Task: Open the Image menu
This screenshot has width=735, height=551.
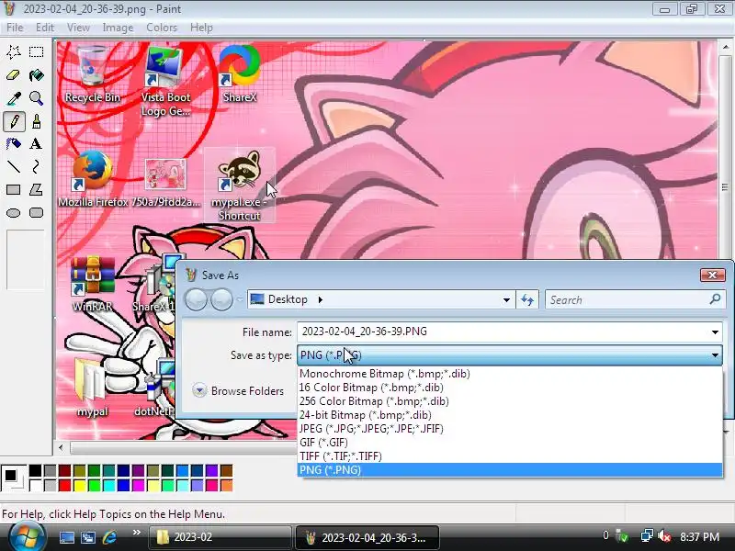Action: click(118, 28)
